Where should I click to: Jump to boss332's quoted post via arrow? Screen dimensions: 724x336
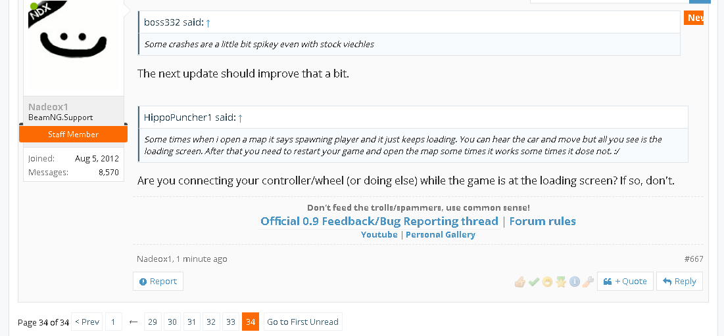pos(208,22)
